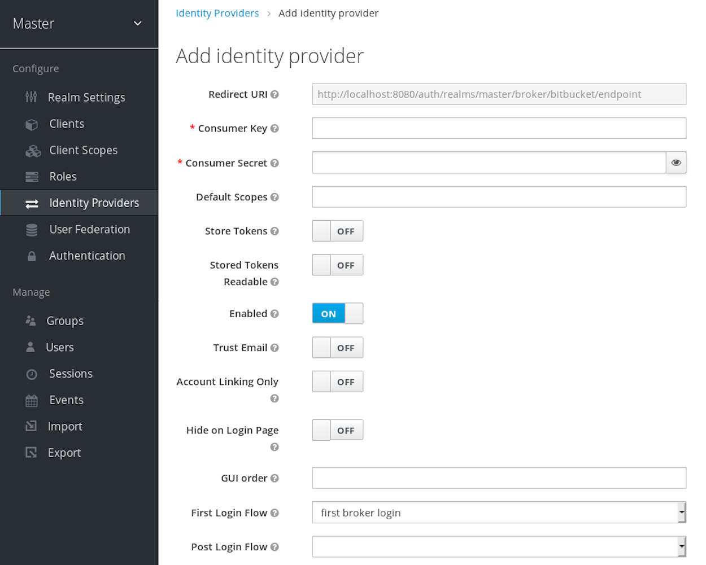Click the GUI order input field
This screenshot has width=706, height=565.
click(x=499, y=478)
